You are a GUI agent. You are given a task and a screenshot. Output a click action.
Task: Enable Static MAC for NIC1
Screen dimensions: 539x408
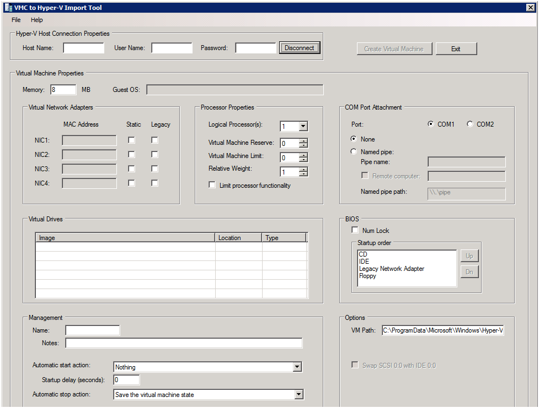point(131,140)
